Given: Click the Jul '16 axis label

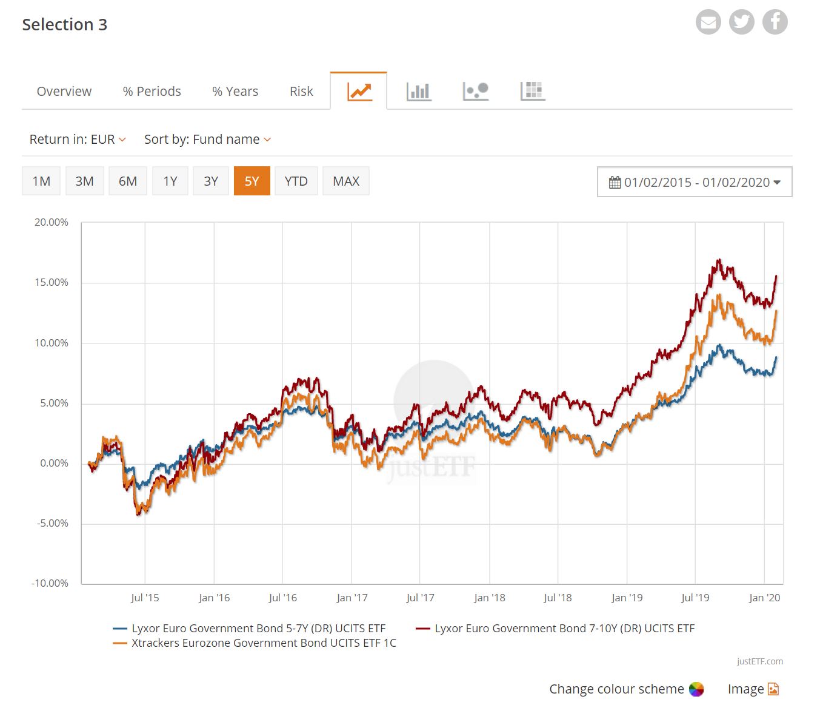Looking at the screenshot, I should (283, 598).
